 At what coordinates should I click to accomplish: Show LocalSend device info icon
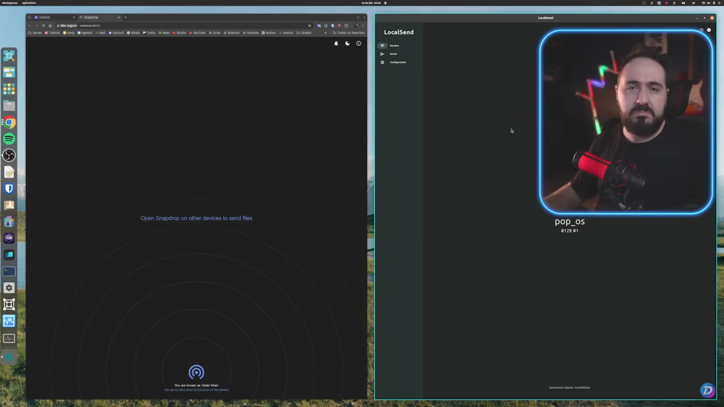coord(709,30)
